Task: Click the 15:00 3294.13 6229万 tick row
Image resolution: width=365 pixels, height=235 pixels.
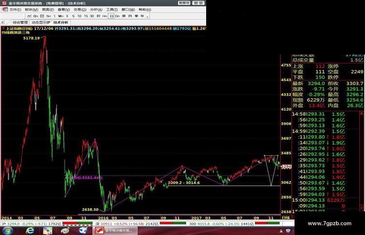Action: pyautogui.click(x=319, y=200)
